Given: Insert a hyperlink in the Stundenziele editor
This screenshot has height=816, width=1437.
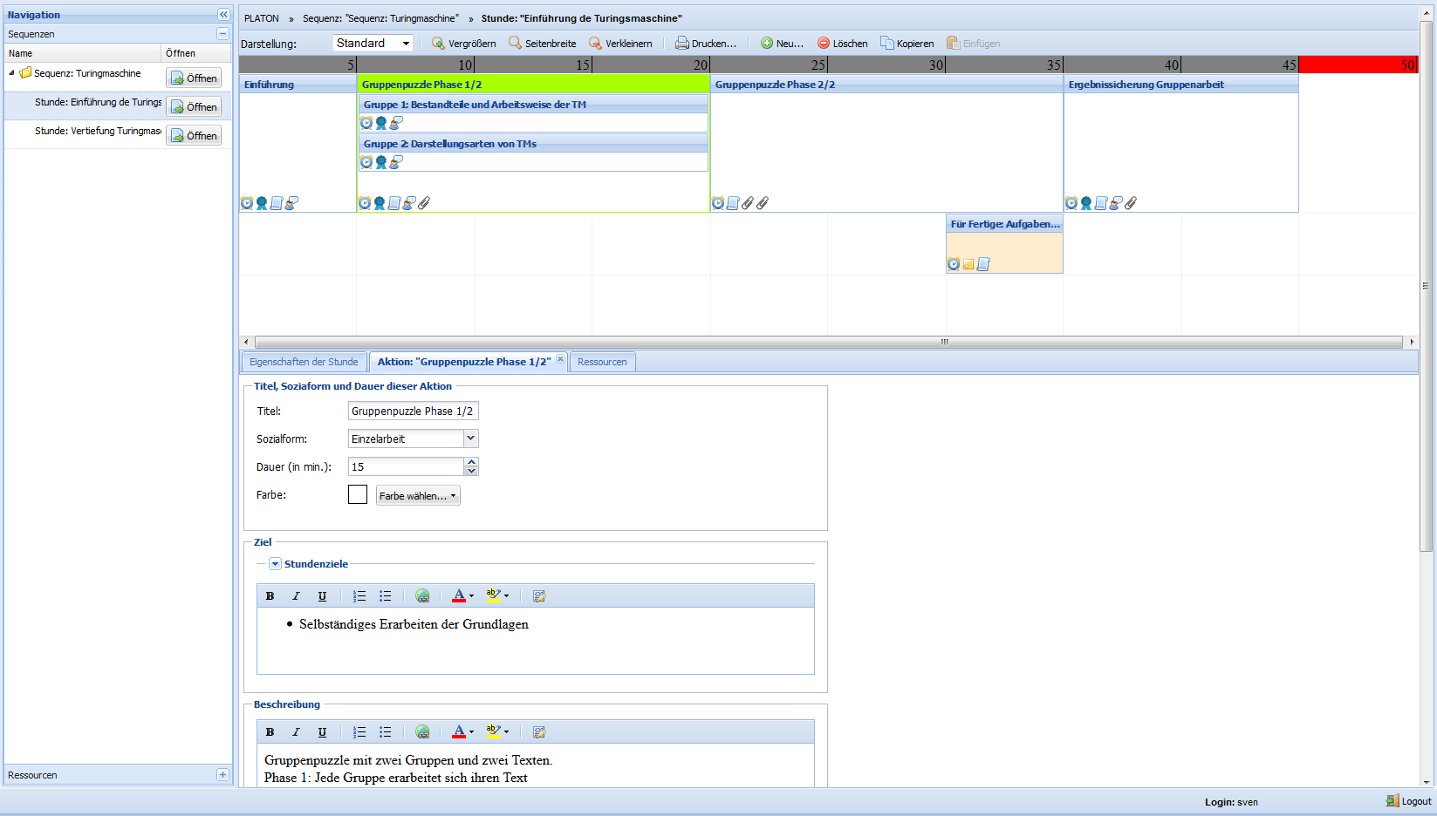Looking at the screenshot, I should pyautogui.click(x=422, y=596).
